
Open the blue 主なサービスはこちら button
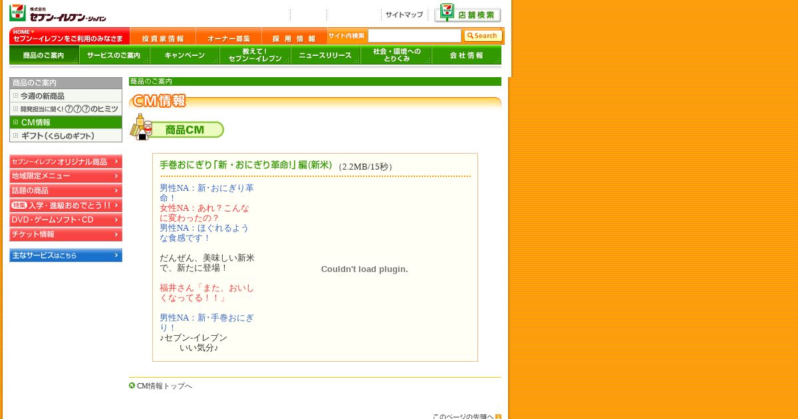click(x=66, y=255)
